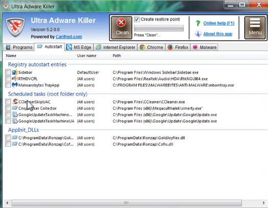
Task: Click the Sidebar entry icon
Action: pos(15,72)
